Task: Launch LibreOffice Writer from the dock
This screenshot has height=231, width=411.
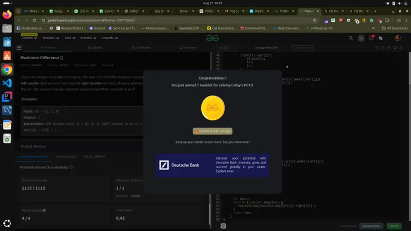Action: pyautogui.click(x=7, y=42)
